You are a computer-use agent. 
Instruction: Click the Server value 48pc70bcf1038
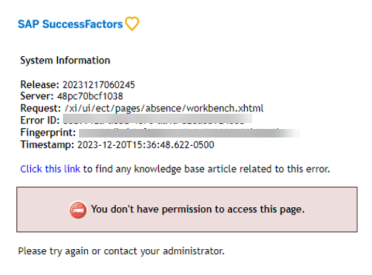(90, 96)
